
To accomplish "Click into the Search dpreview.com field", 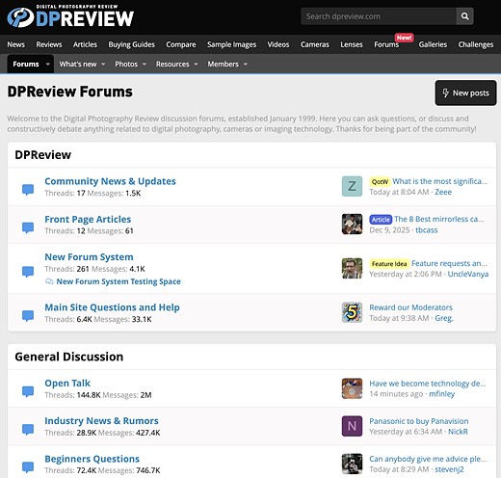I will [379, 16].
